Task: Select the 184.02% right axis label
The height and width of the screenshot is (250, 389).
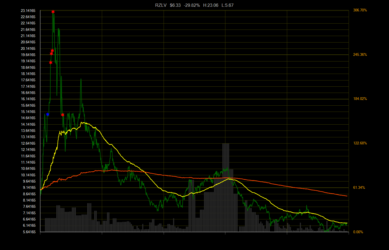Action: pyautogui.click(x=360, y=99)
